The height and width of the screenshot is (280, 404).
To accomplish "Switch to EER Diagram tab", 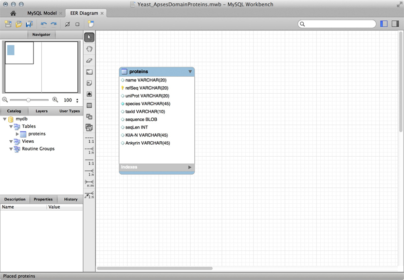I will [x=84, y=13].
